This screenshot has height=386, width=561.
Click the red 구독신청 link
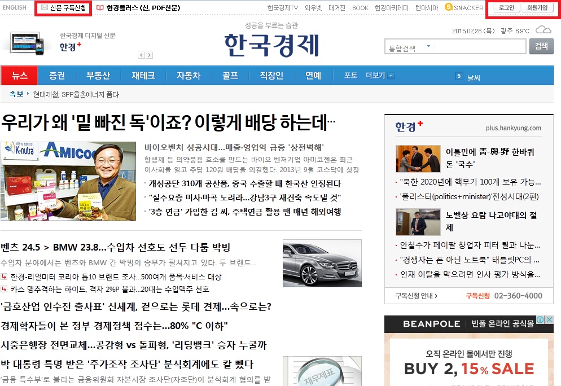point(477,296)
